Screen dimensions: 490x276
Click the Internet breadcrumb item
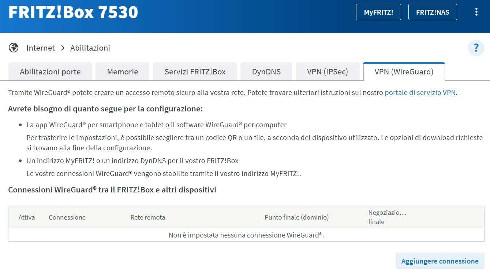[40, 48]
